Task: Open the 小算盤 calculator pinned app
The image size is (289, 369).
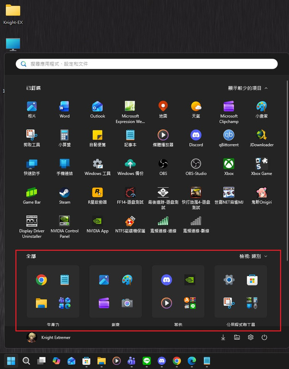Action: coord(64,138)
